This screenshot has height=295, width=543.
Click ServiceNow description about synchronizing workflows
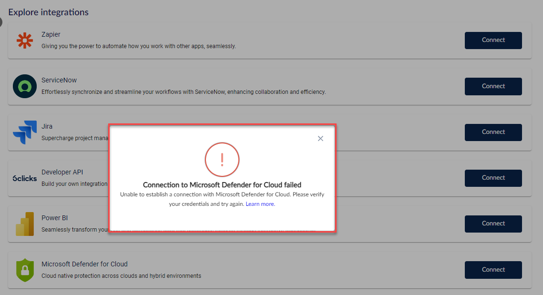click(x=184, y=92)
